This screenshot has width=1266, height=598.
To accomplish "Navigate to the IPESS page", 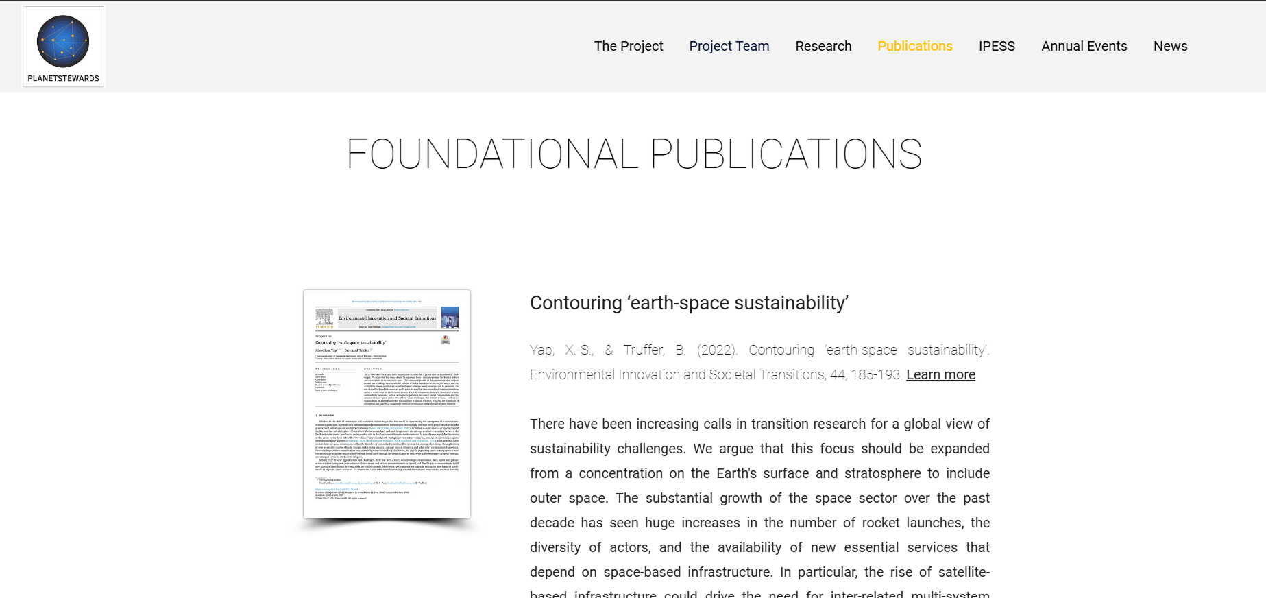I will (997, 46).
